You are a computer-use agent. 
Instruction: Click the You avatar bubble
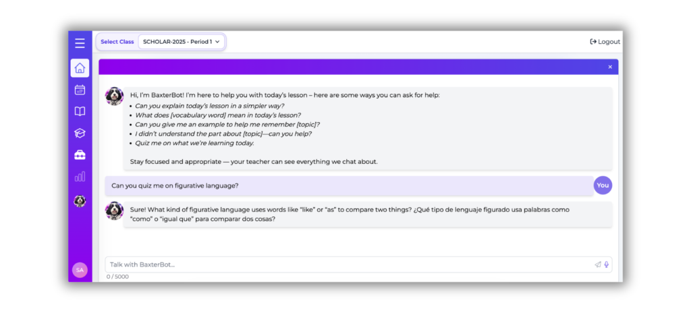click(603, 186)
